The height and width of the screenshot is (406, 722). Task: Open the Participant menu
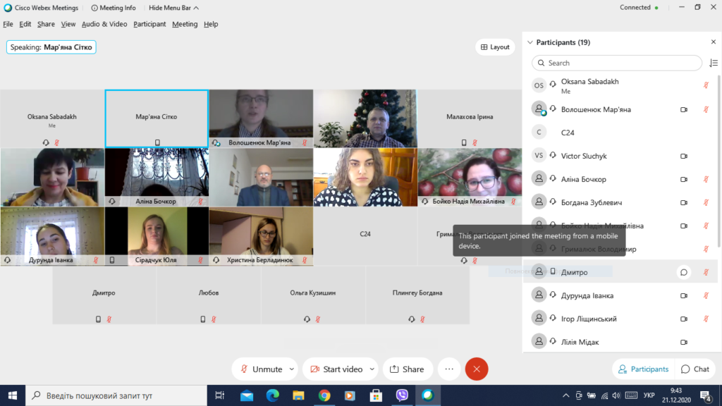pos(149,24)
